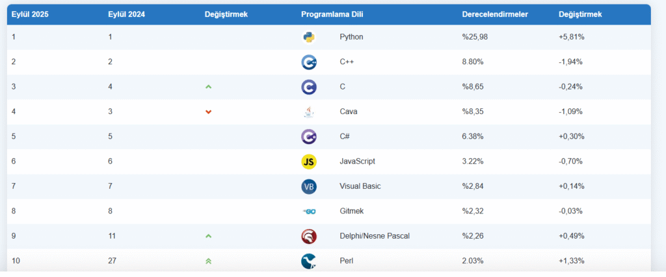Click the green up arrow in Delphi row

tap(208, 236)
